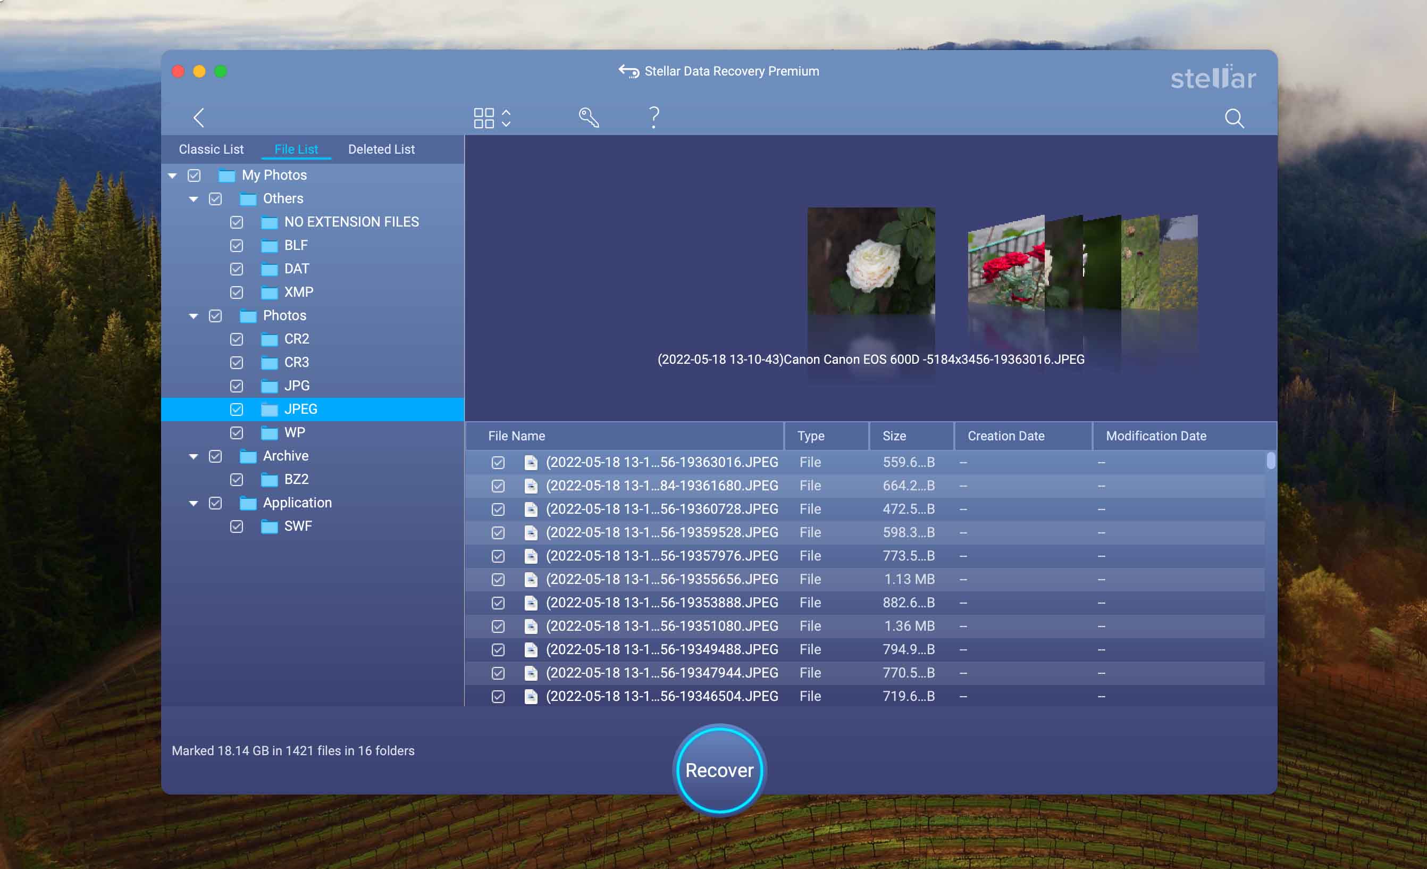Select file (2022-05-18 13-1…56-19359528.JPEG

tap(866, 532)
